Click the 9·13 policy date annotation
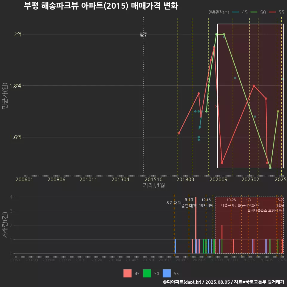Viewport: 287px width, 287px height. tap(189, 200)
